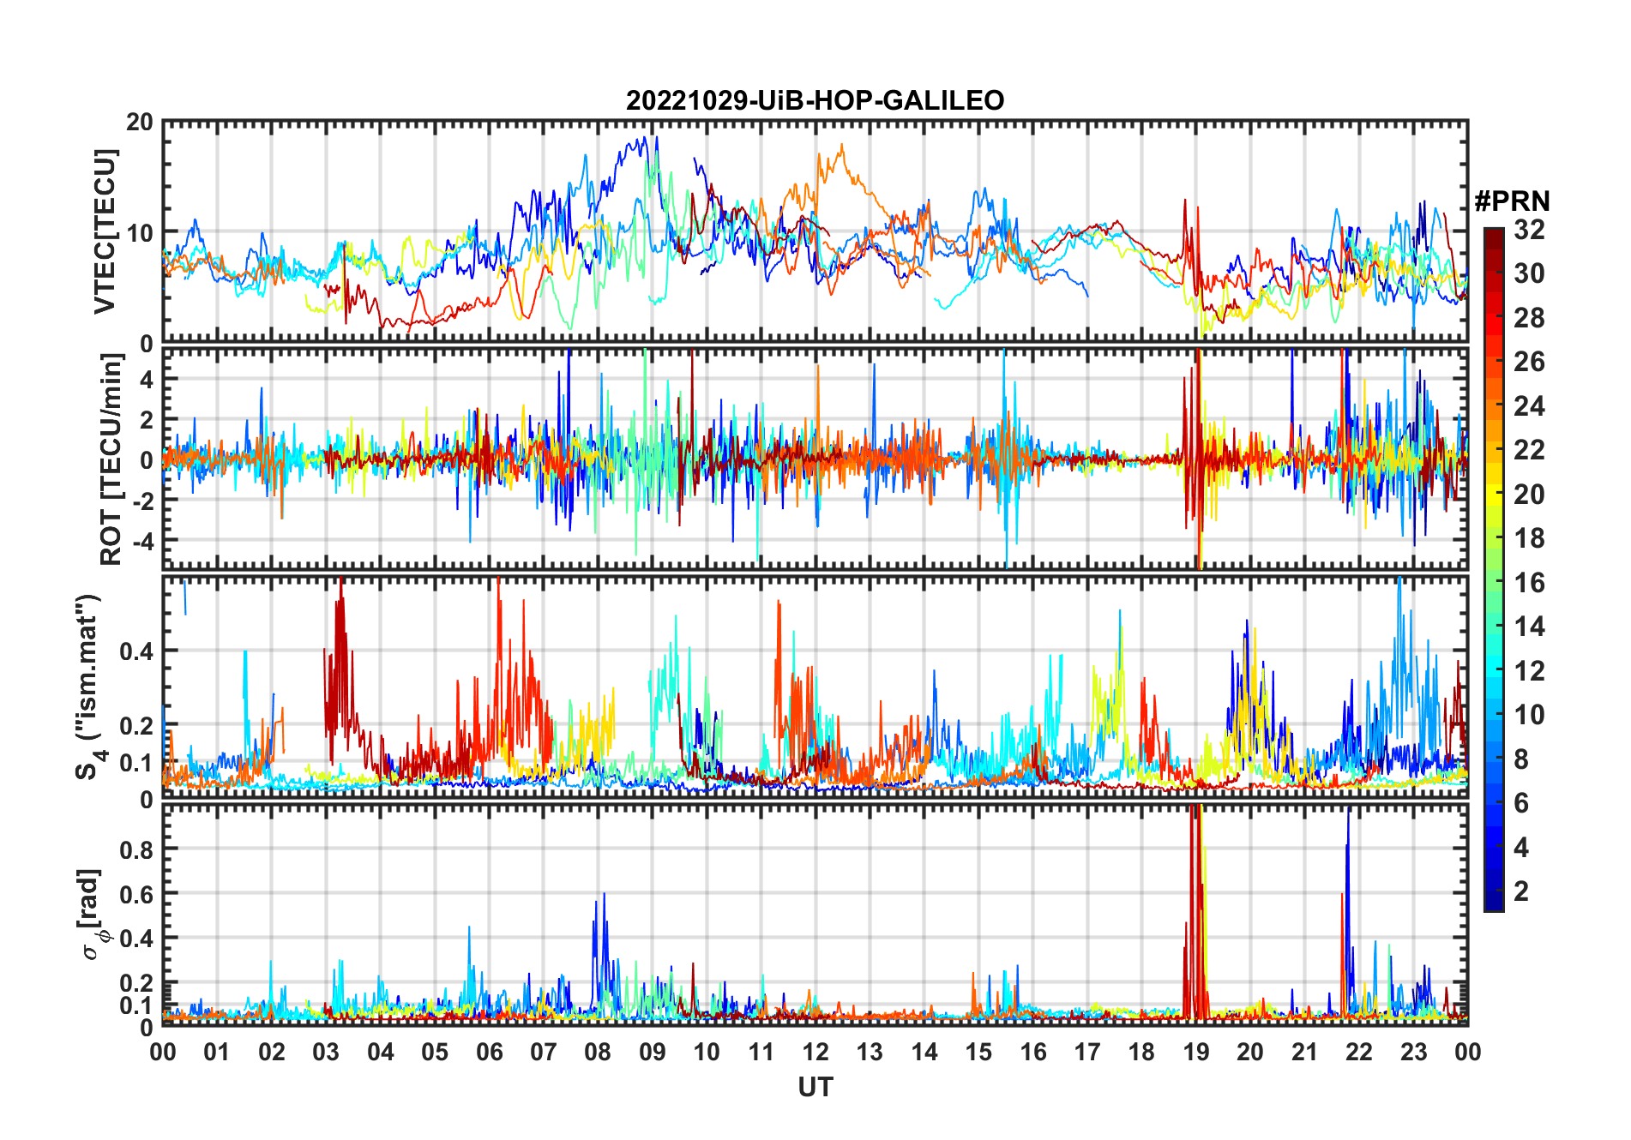Image resolution: width=1631 pixels, height=1140 pixels.
Task: Click the 03 hour tick on UT axis
Action: pyautogui.click(x=326, y=1052)
